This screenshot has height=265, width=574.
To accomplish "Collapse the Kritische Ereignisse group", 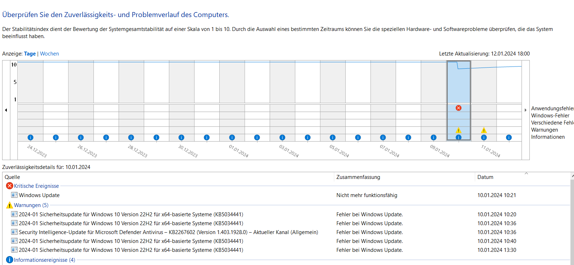I will point(36,186).
